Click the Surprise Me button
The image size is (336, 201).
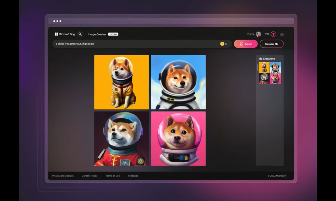click(272, 44)
